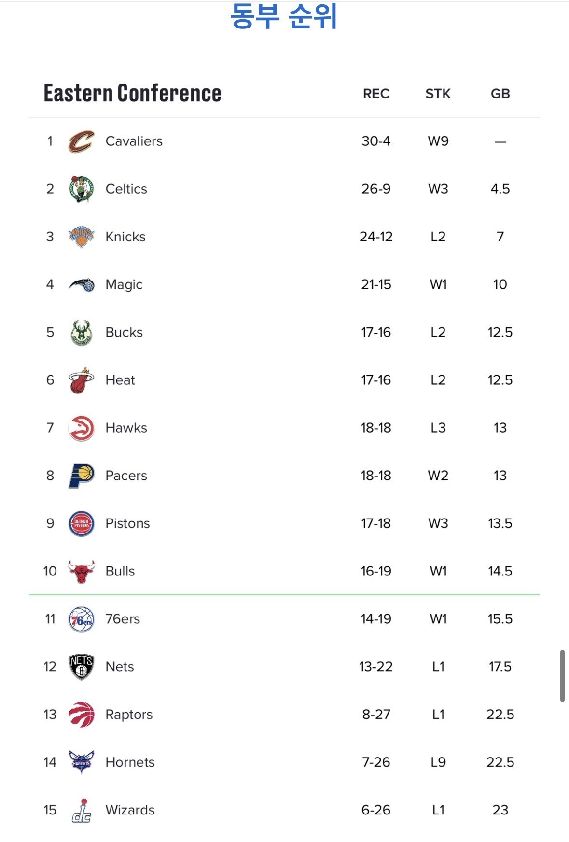This screenshot has width=569, height=842.
Task: Click the Celtics team logo
Action: pos(81,189)
